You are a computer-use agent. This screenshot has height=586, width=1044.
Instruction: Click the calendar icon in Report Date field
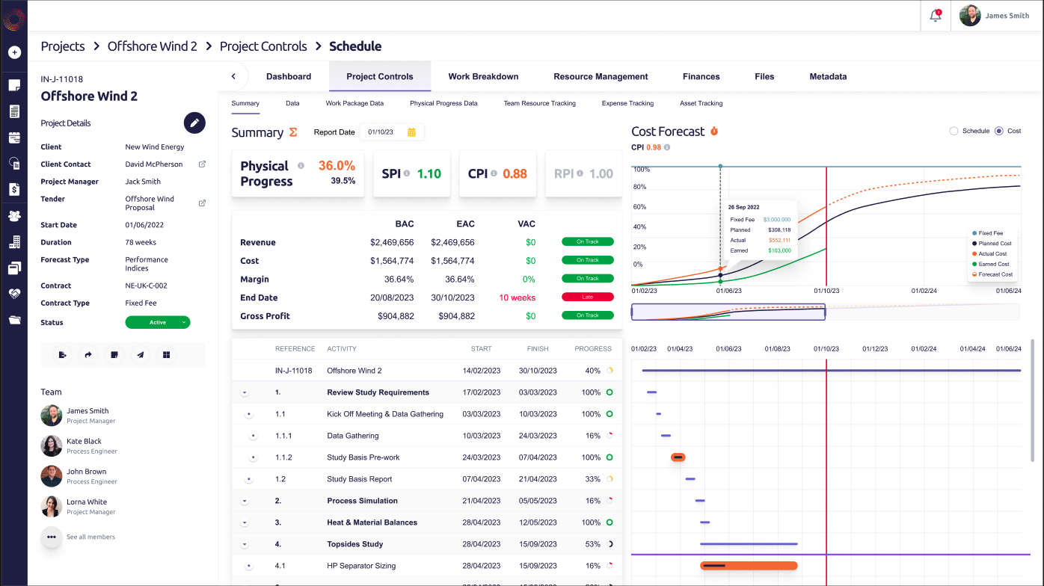(411, 132)
